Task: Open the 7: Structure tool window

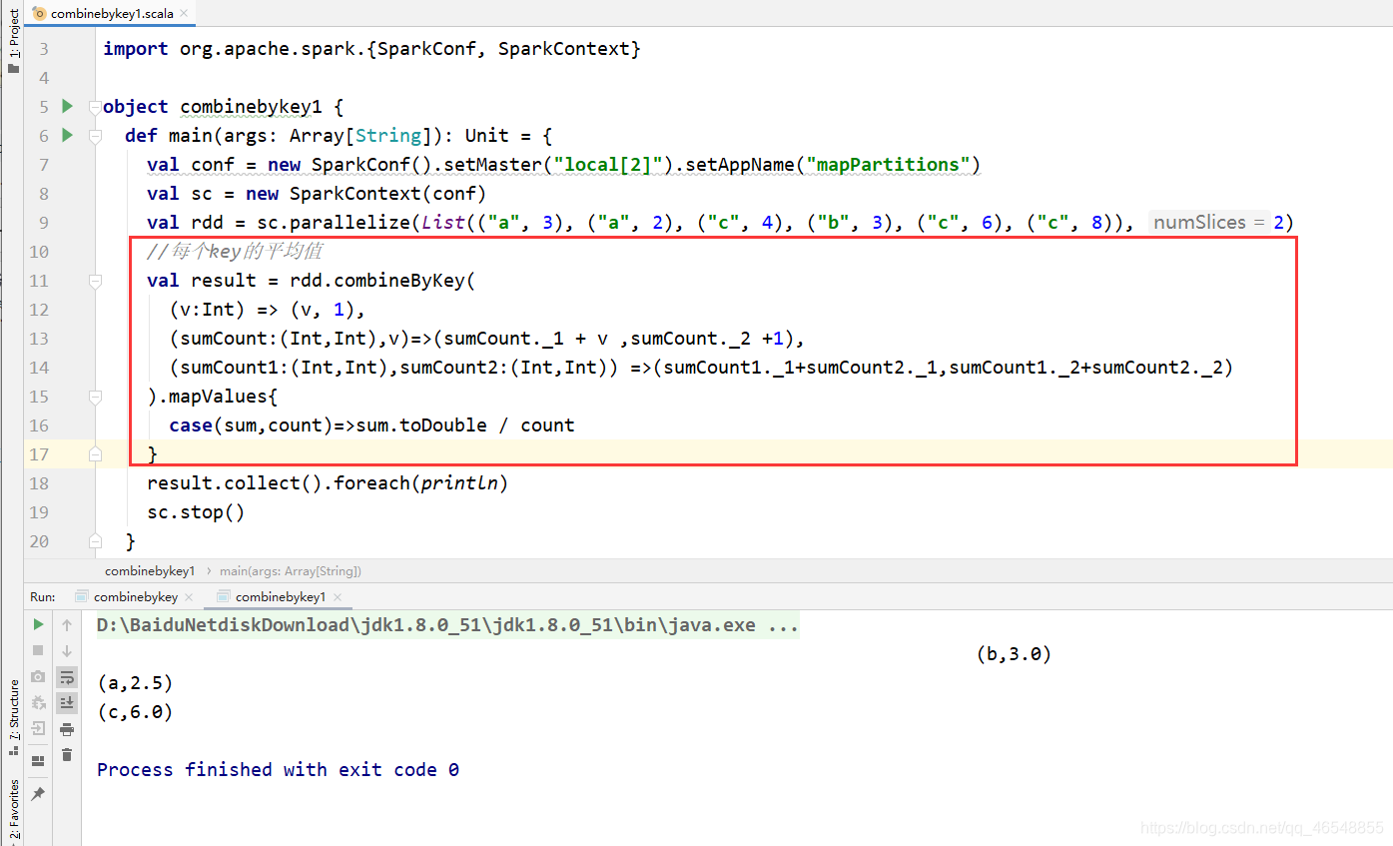Action: point(13,716)
